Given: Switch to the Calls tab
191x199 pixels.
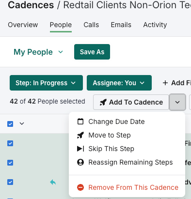Looking at the screenshot, I should [91, 25].
